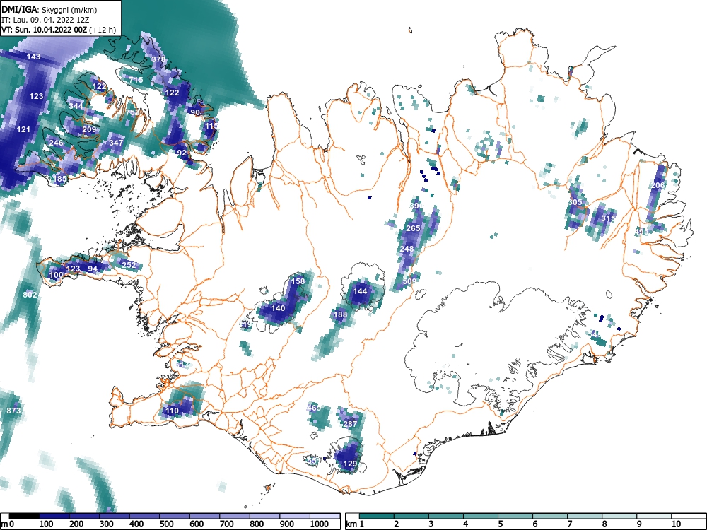Click the map value 252
Image resolution: width=707 pixels, height=530 pixels.
[129, 265]
